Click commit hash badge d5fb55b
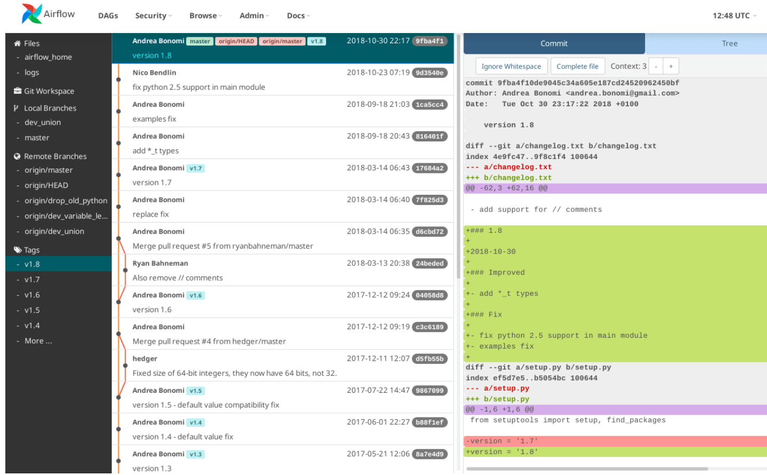 [430, 359]
